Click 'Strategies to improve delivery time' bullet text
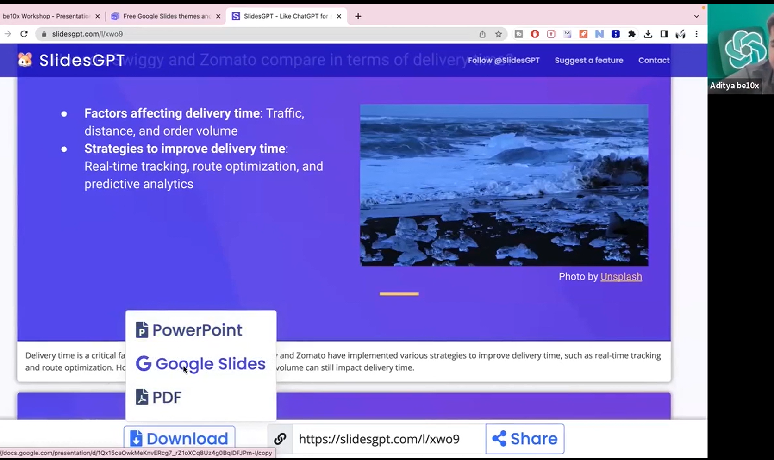 tap(185, 149)
